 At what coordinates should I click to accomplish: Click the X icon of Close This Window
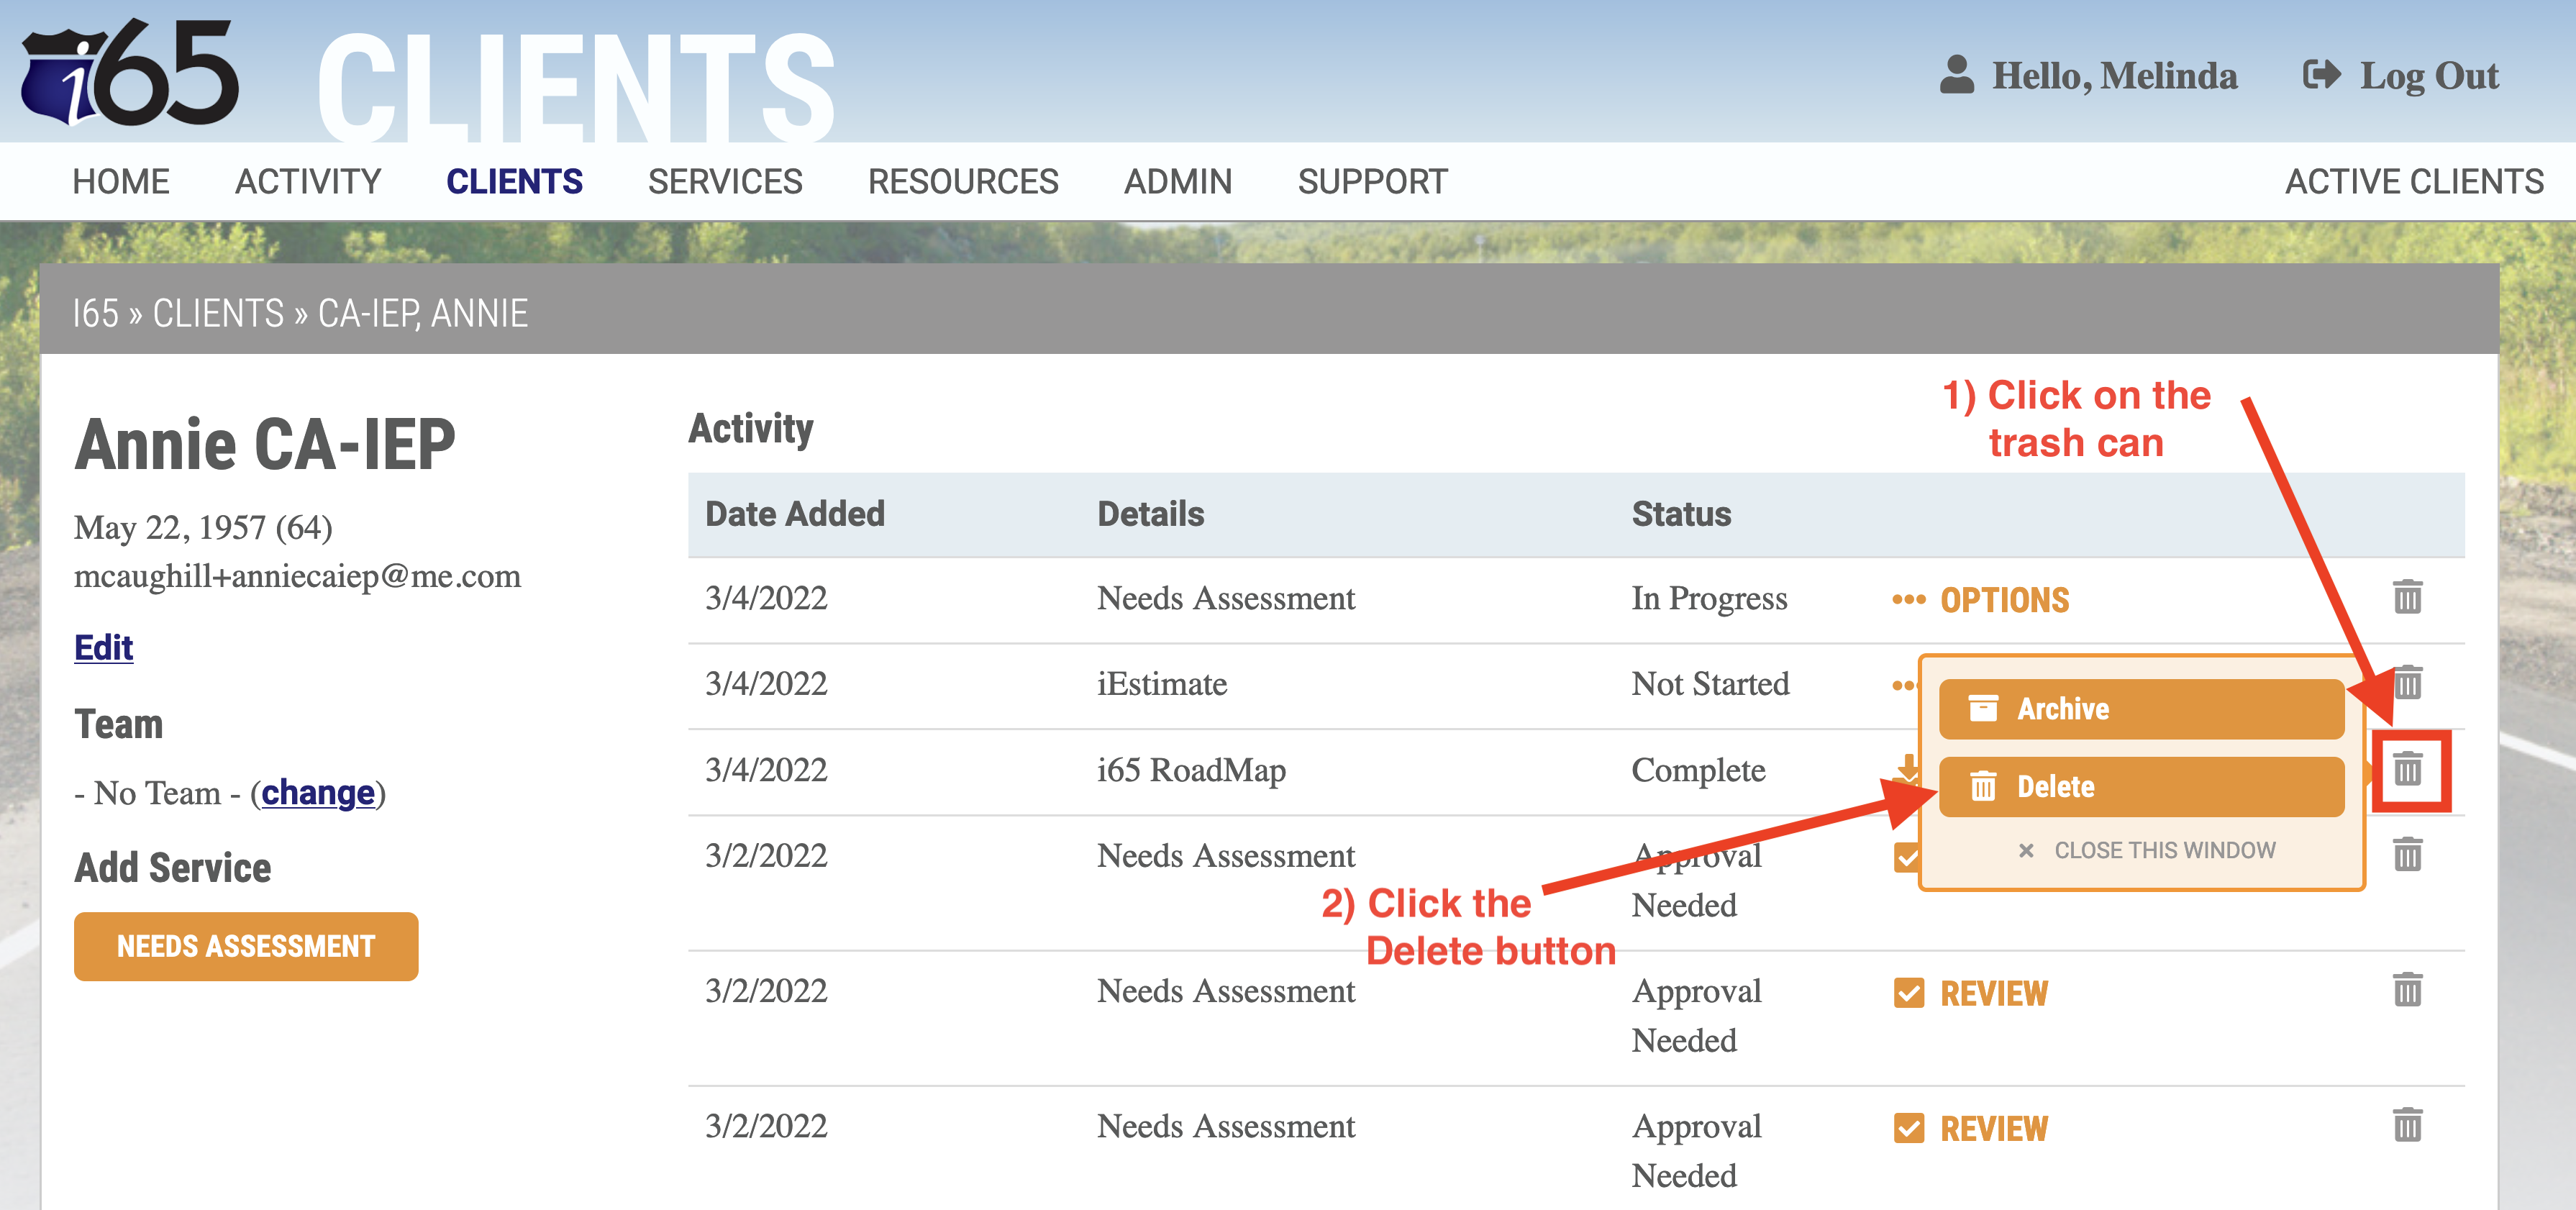tap(2025, 850)
